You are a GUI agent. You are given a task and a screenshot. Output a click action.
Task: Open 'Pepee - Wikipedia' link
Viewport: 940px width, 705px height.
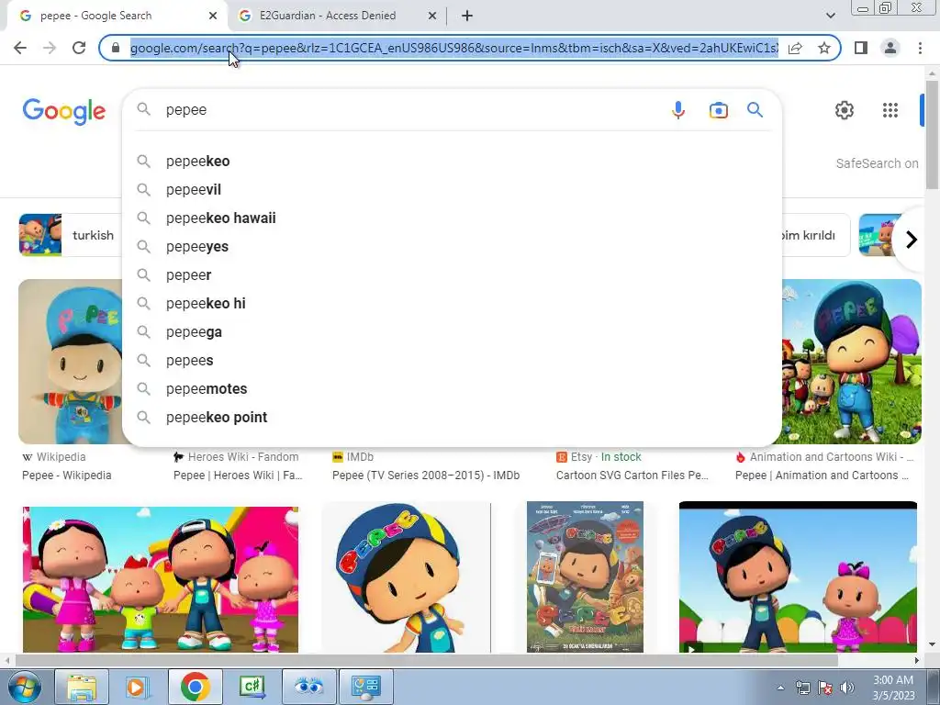pos(66,476)
